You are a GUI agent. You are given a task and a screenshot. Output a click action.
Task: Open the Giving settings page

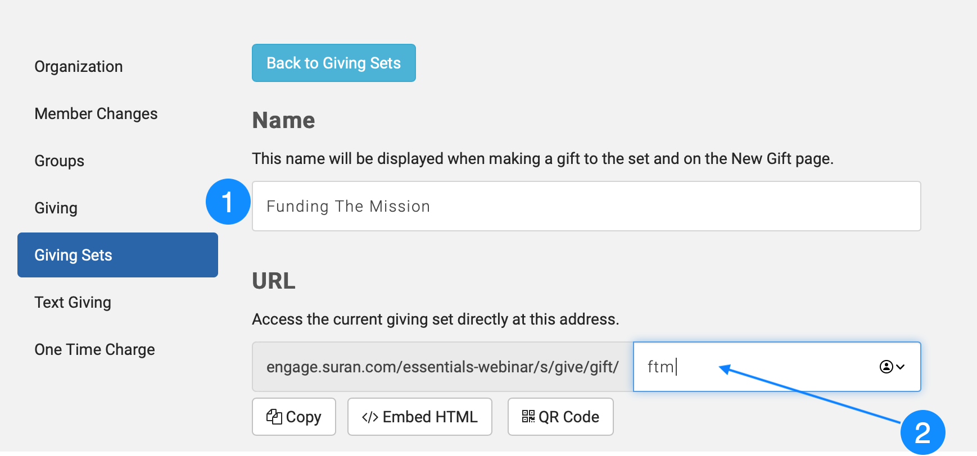pos(56,208)
